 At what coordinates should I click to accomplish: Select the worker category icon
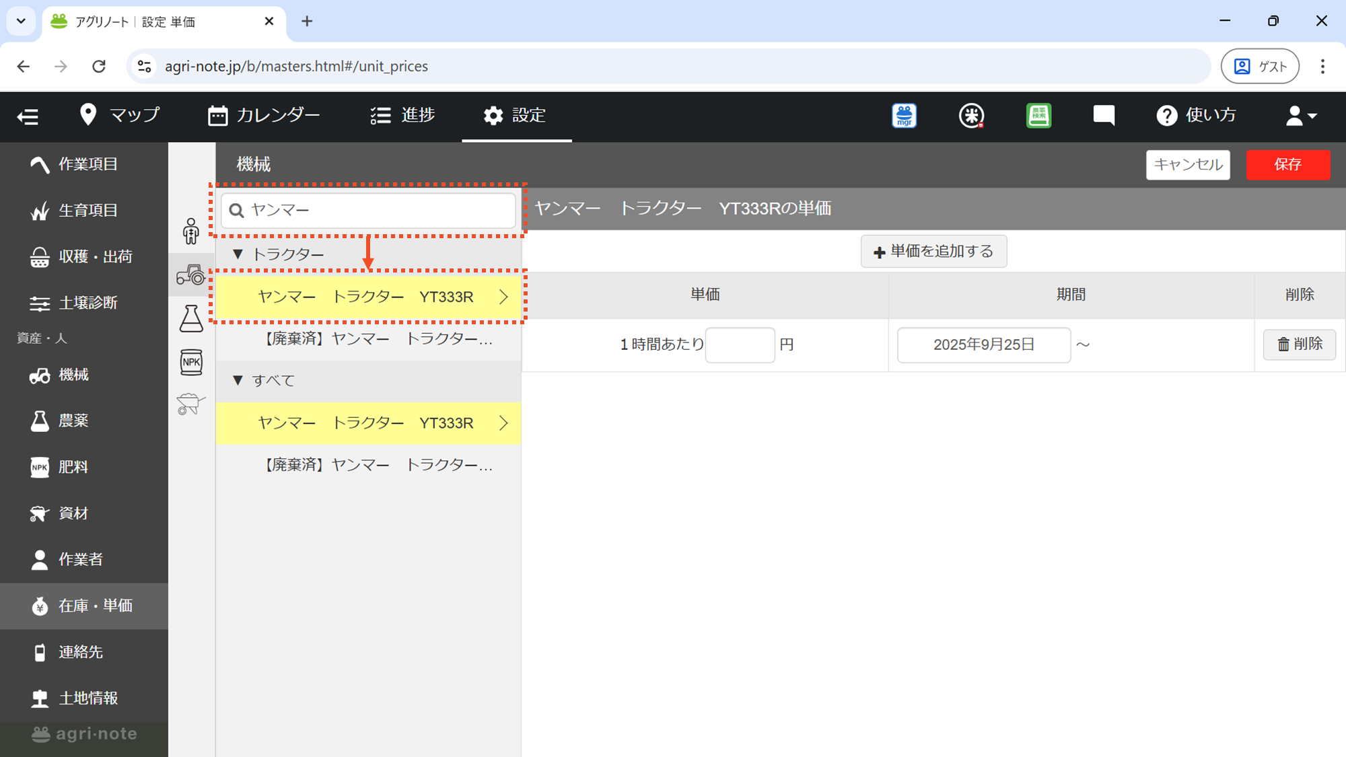pos(191,231)
